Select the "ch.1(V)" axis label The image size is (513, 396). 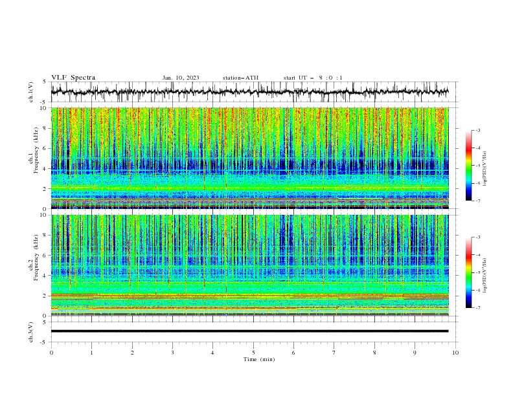click(x=31, y=92)
